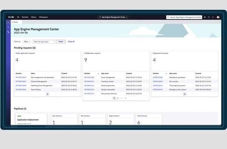The width and height of the screenshot is (227, 149).
Task: Open the notifications bell icon
Action: tap(213, 17)
